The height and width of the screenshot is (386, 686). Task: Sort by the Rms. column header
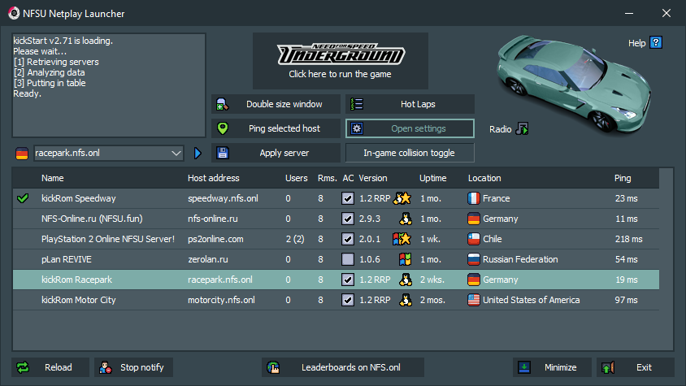pos(328,178)
